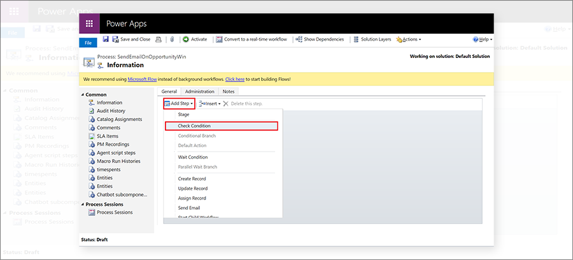Click the Status: Draft text

94,240
